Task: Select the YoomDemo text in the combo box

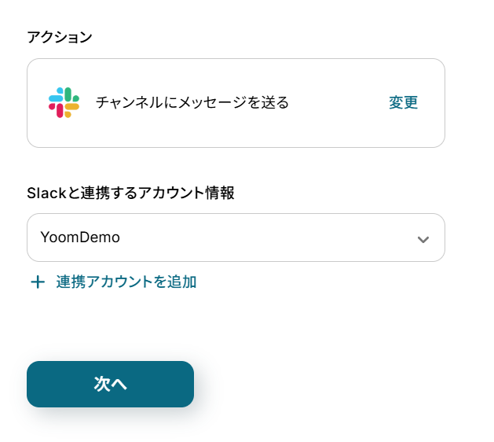Action: point(80,238)
